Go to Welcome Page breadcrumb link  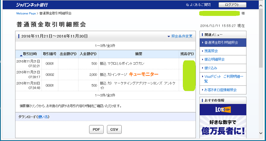point(26,13)
